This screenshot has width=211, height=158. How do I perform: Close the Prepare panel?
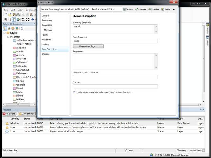click(x=204, y=109)
